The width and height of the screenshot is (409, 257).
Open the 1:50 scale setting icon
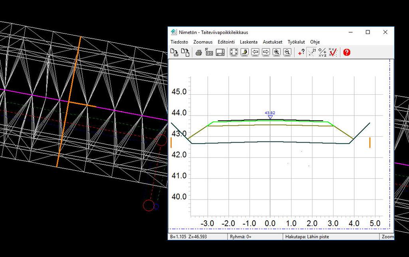point(209,52)
